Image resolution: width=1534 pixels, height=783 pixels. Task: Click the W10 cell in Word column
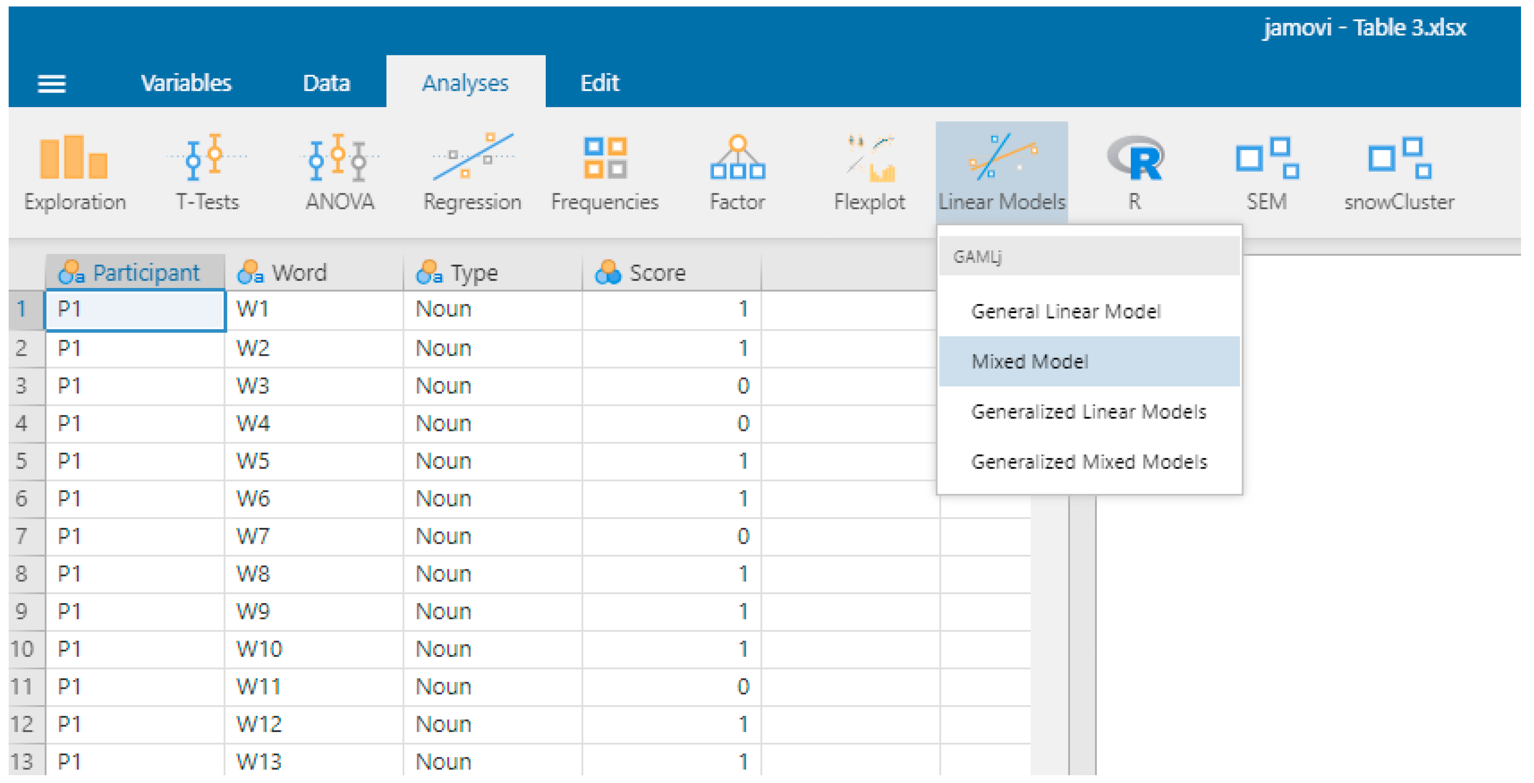pos(314,649)
